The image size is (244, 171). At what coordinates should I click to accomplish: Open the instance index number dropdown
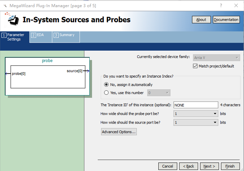tap(159, 93)
